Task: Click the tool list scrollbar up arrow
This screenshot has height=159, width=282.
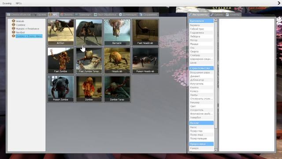Action: [x=216, y=20]
